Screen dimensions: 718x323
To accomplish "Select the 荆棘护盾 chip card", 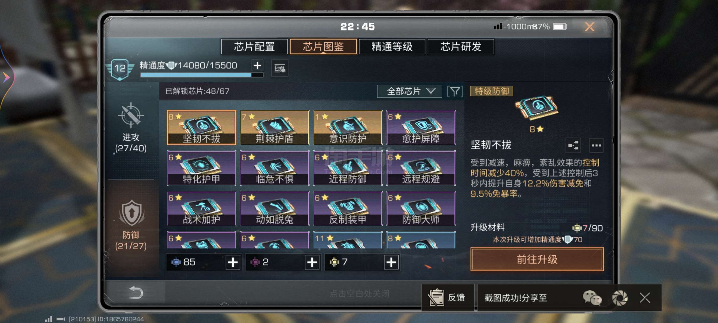I will 275,128.
